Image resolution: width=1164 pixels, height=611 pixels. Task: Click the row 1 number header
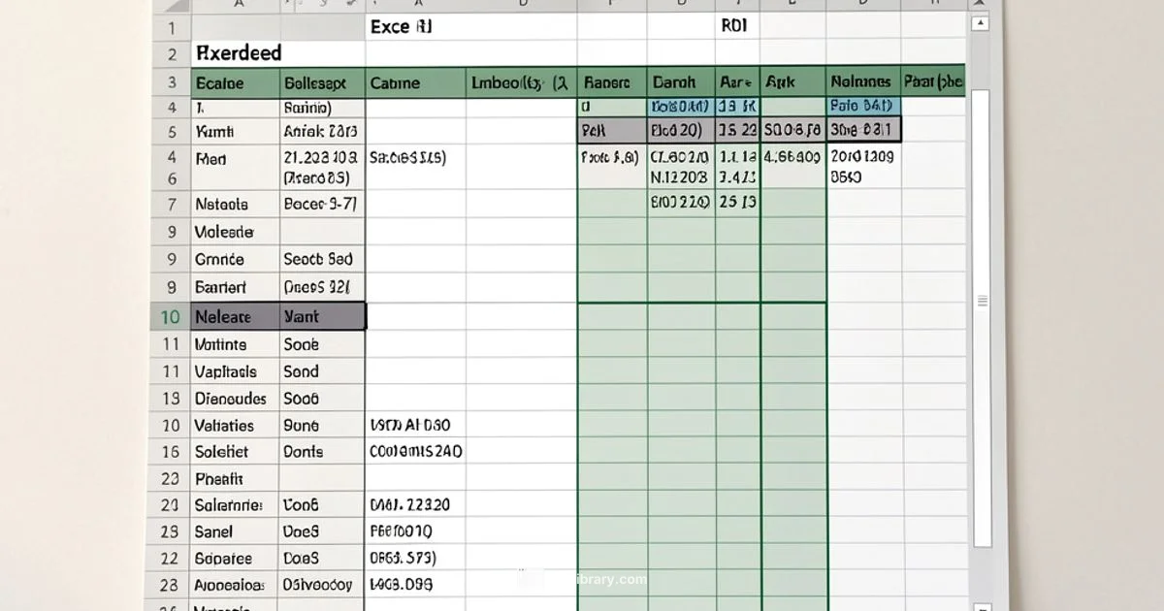point(171,26)
